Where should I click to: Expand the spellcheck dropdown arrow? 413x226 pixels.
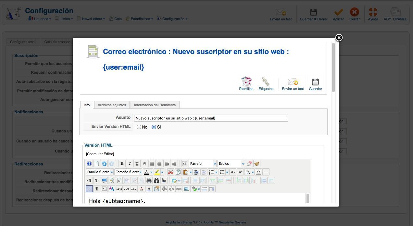tap(199, 189)
